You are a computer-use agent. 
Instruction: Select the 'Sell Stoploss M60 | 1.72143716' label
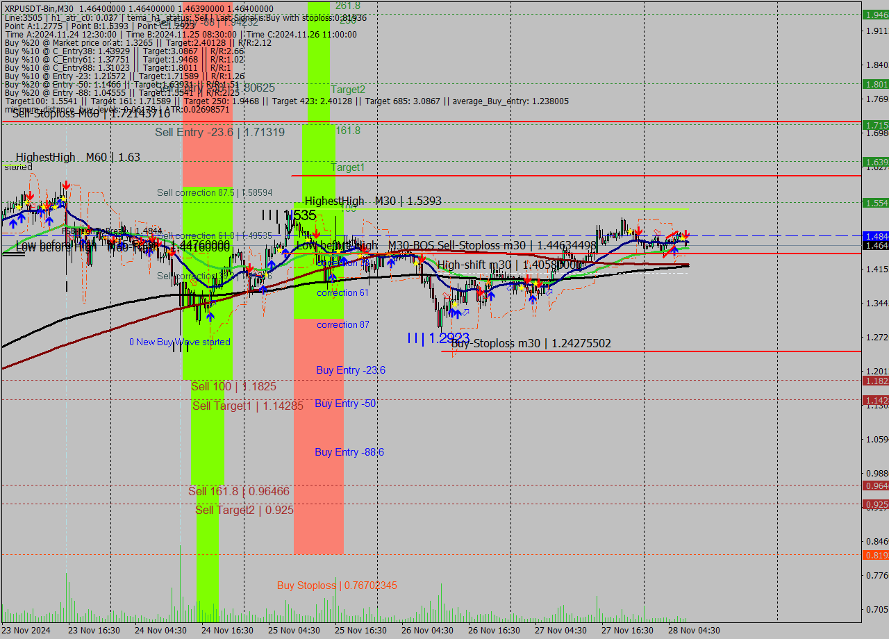pyautogui.click(x=91, y=113)
